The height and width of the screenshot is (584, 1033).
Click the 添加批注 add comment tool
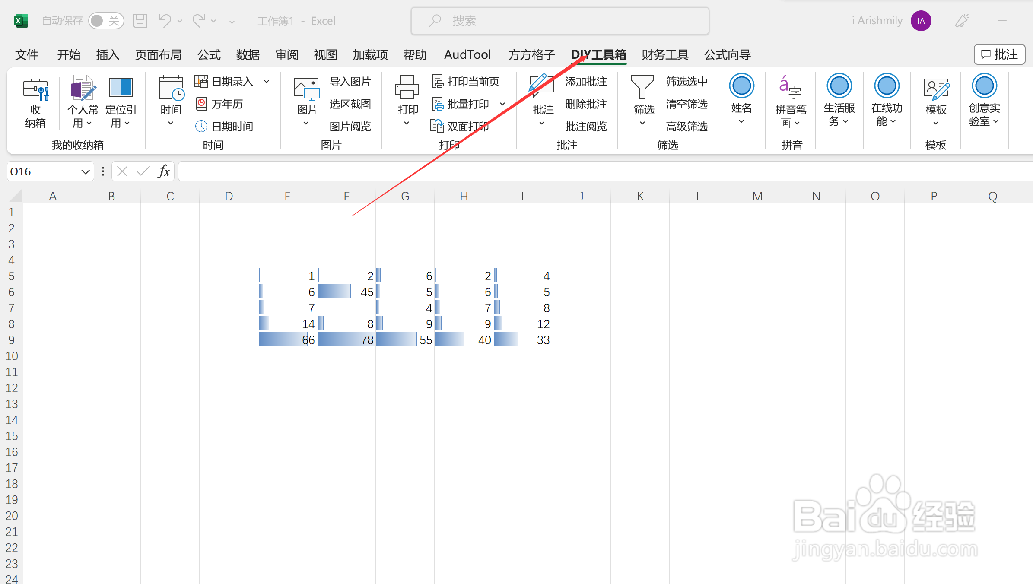click(585, 81)
